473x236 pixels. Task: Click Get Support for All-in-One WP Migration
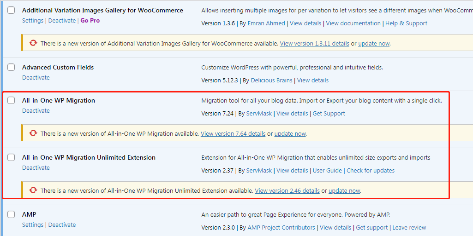(x=329, y=113)
